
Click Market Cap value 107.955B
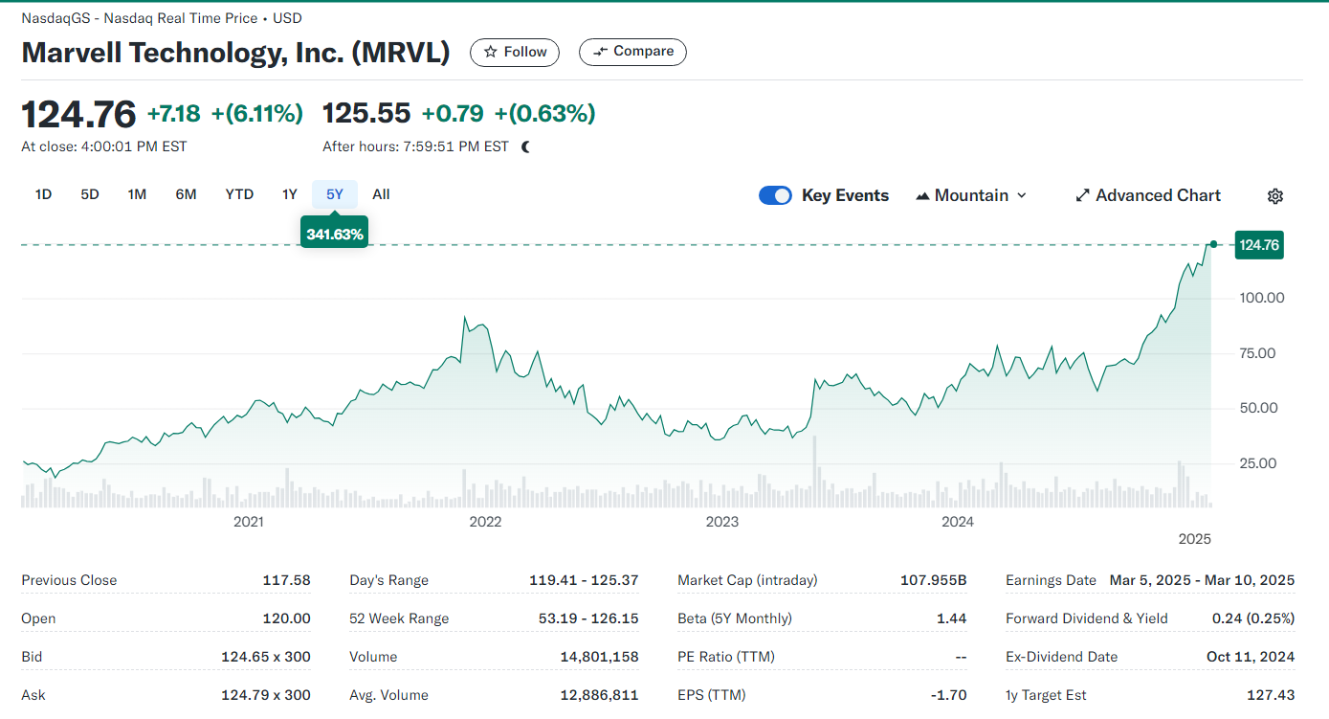(x=934, y=580)
